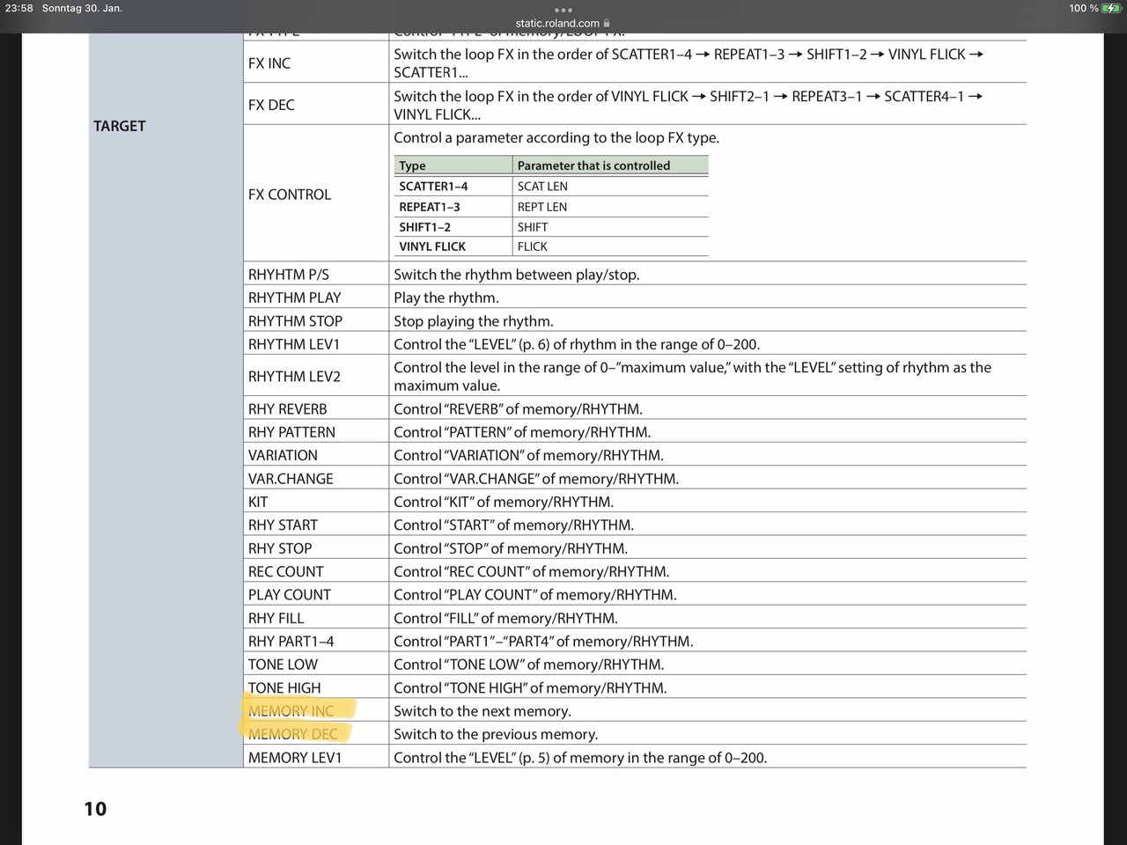Tap Control "TONE HIGH" of memory/RHYTHM description
This screenshot has height=845, width=1127.
coord(530,687)
